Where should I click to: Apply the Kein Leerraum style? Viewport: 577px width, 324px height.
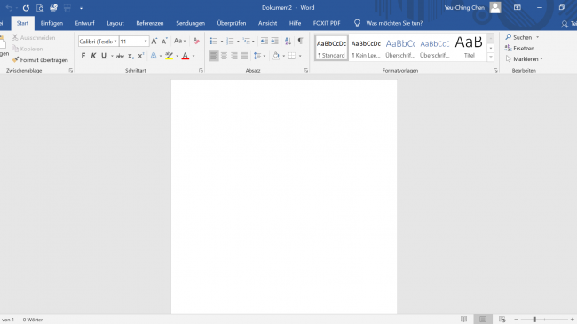click(366, 48)
